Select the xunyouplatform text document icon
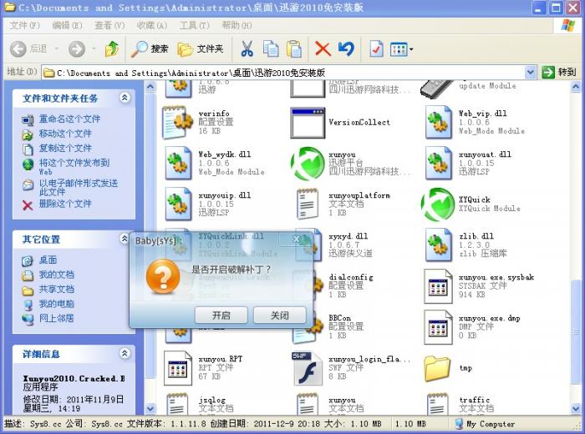The image size is (585, 434). coord(308,204)
